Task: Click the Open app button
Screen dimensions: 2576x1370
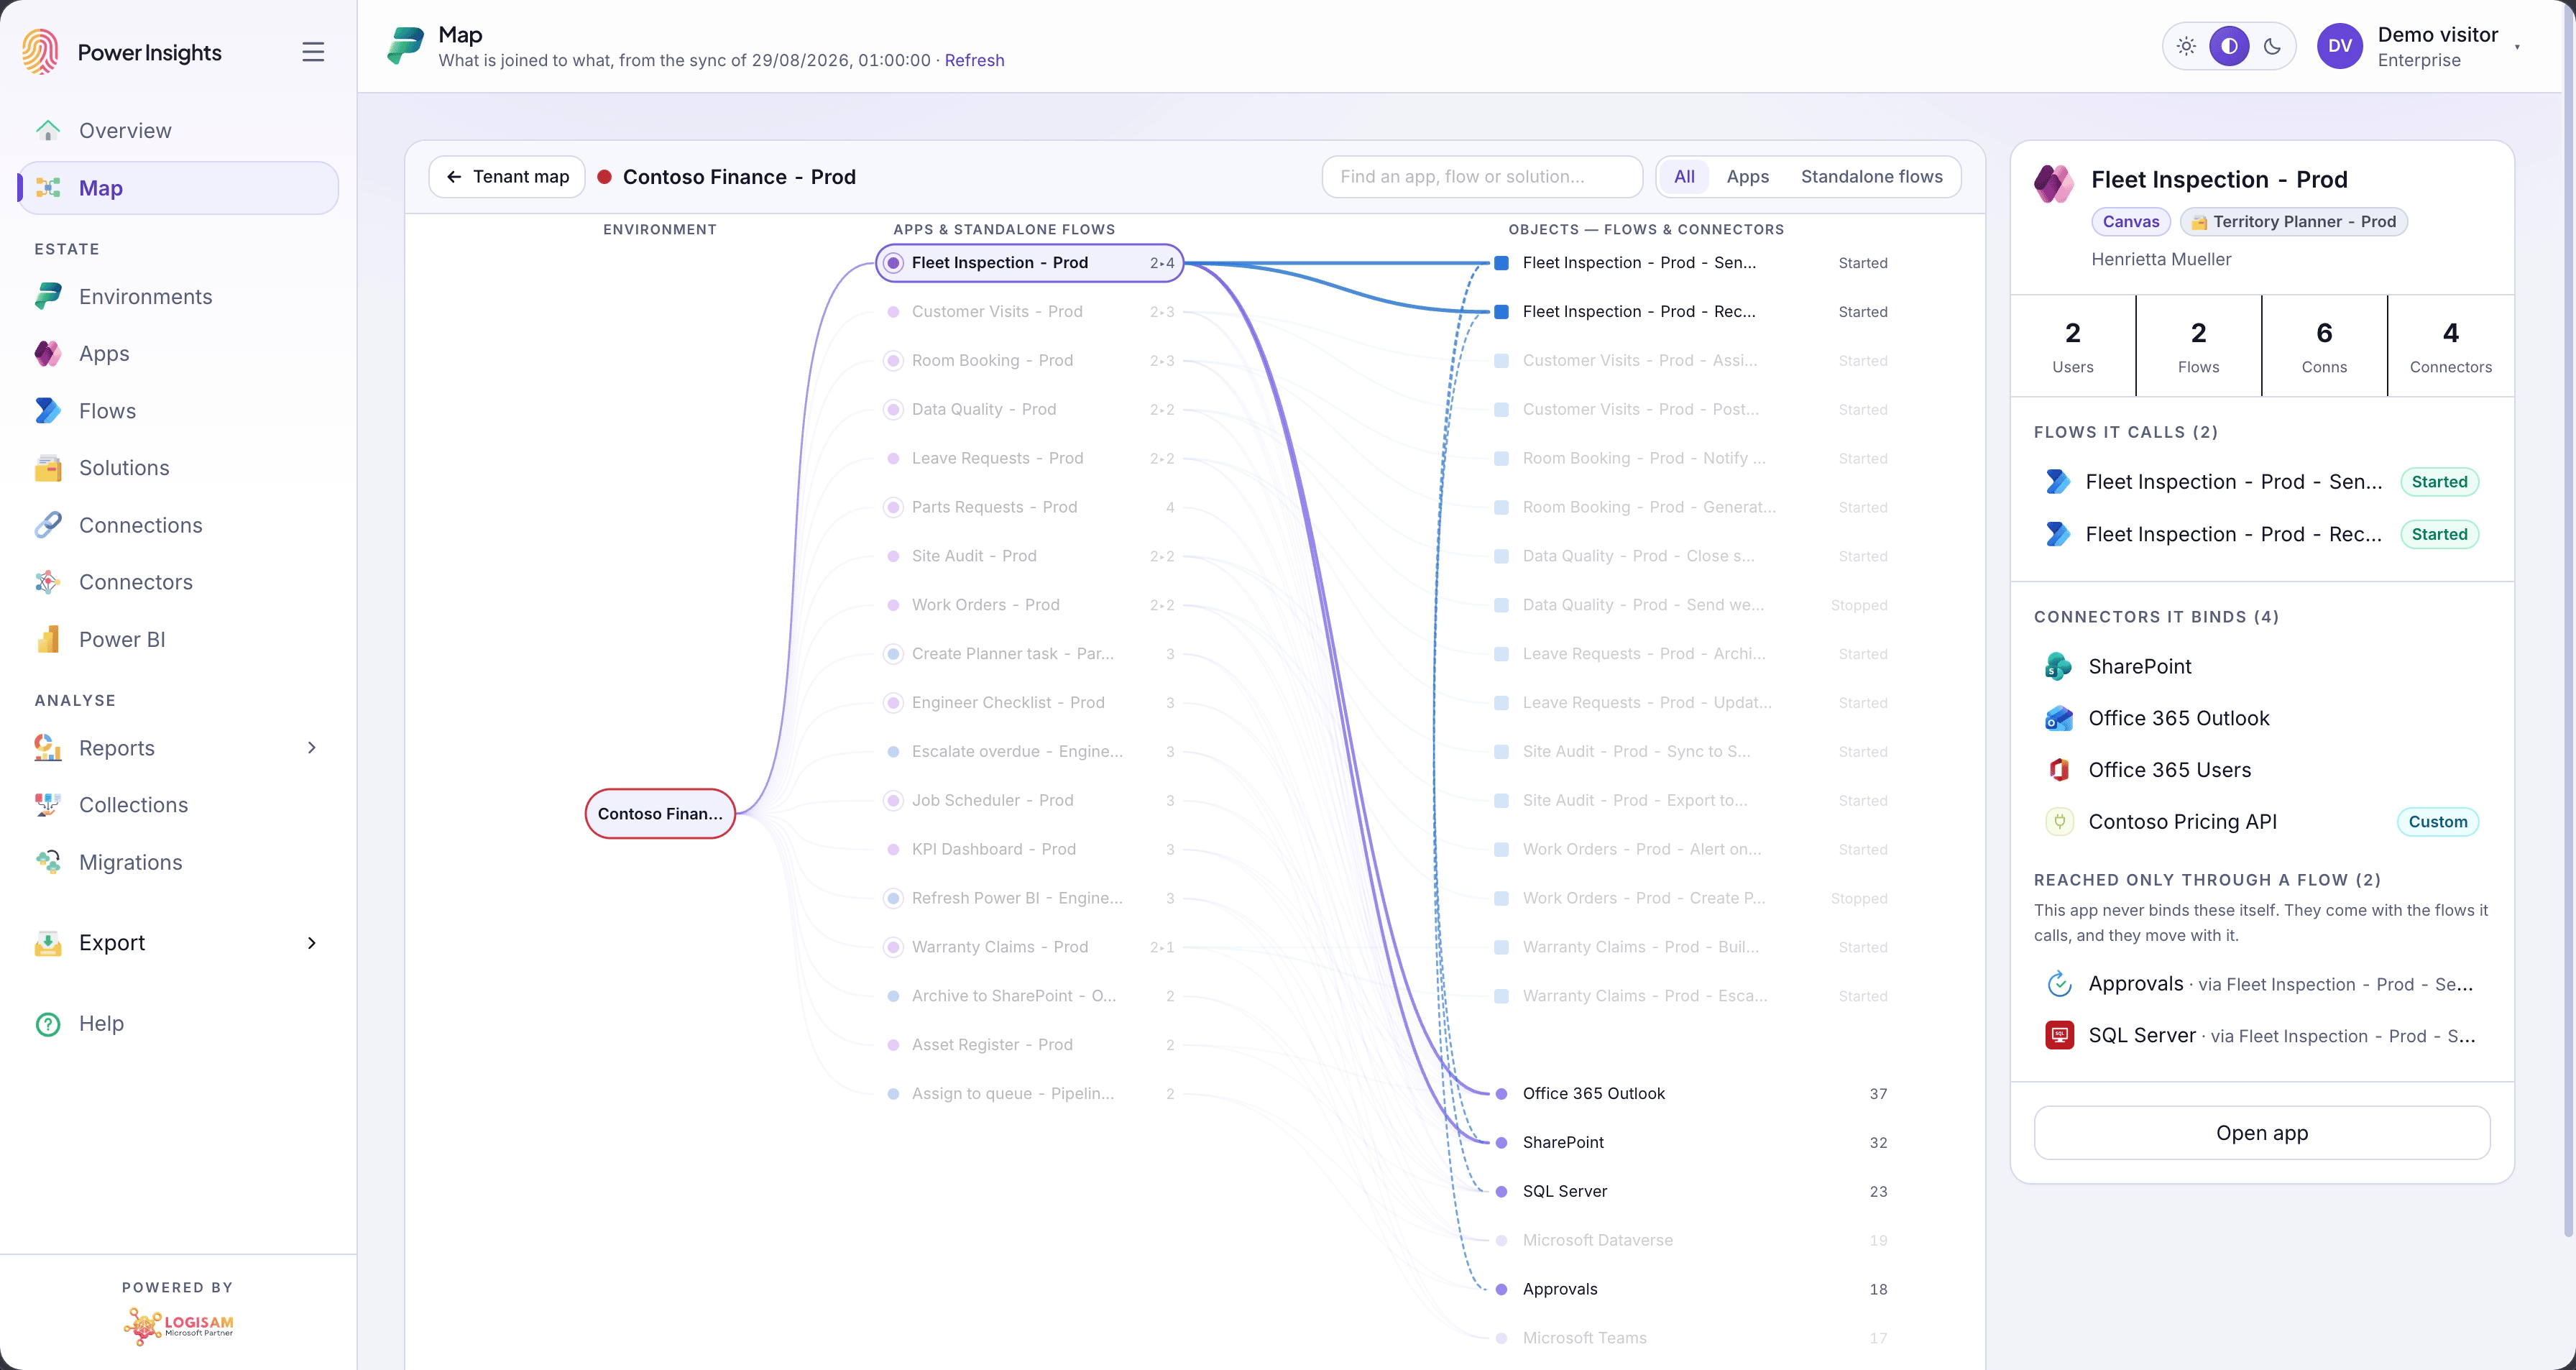Action: point(2261,1133)
